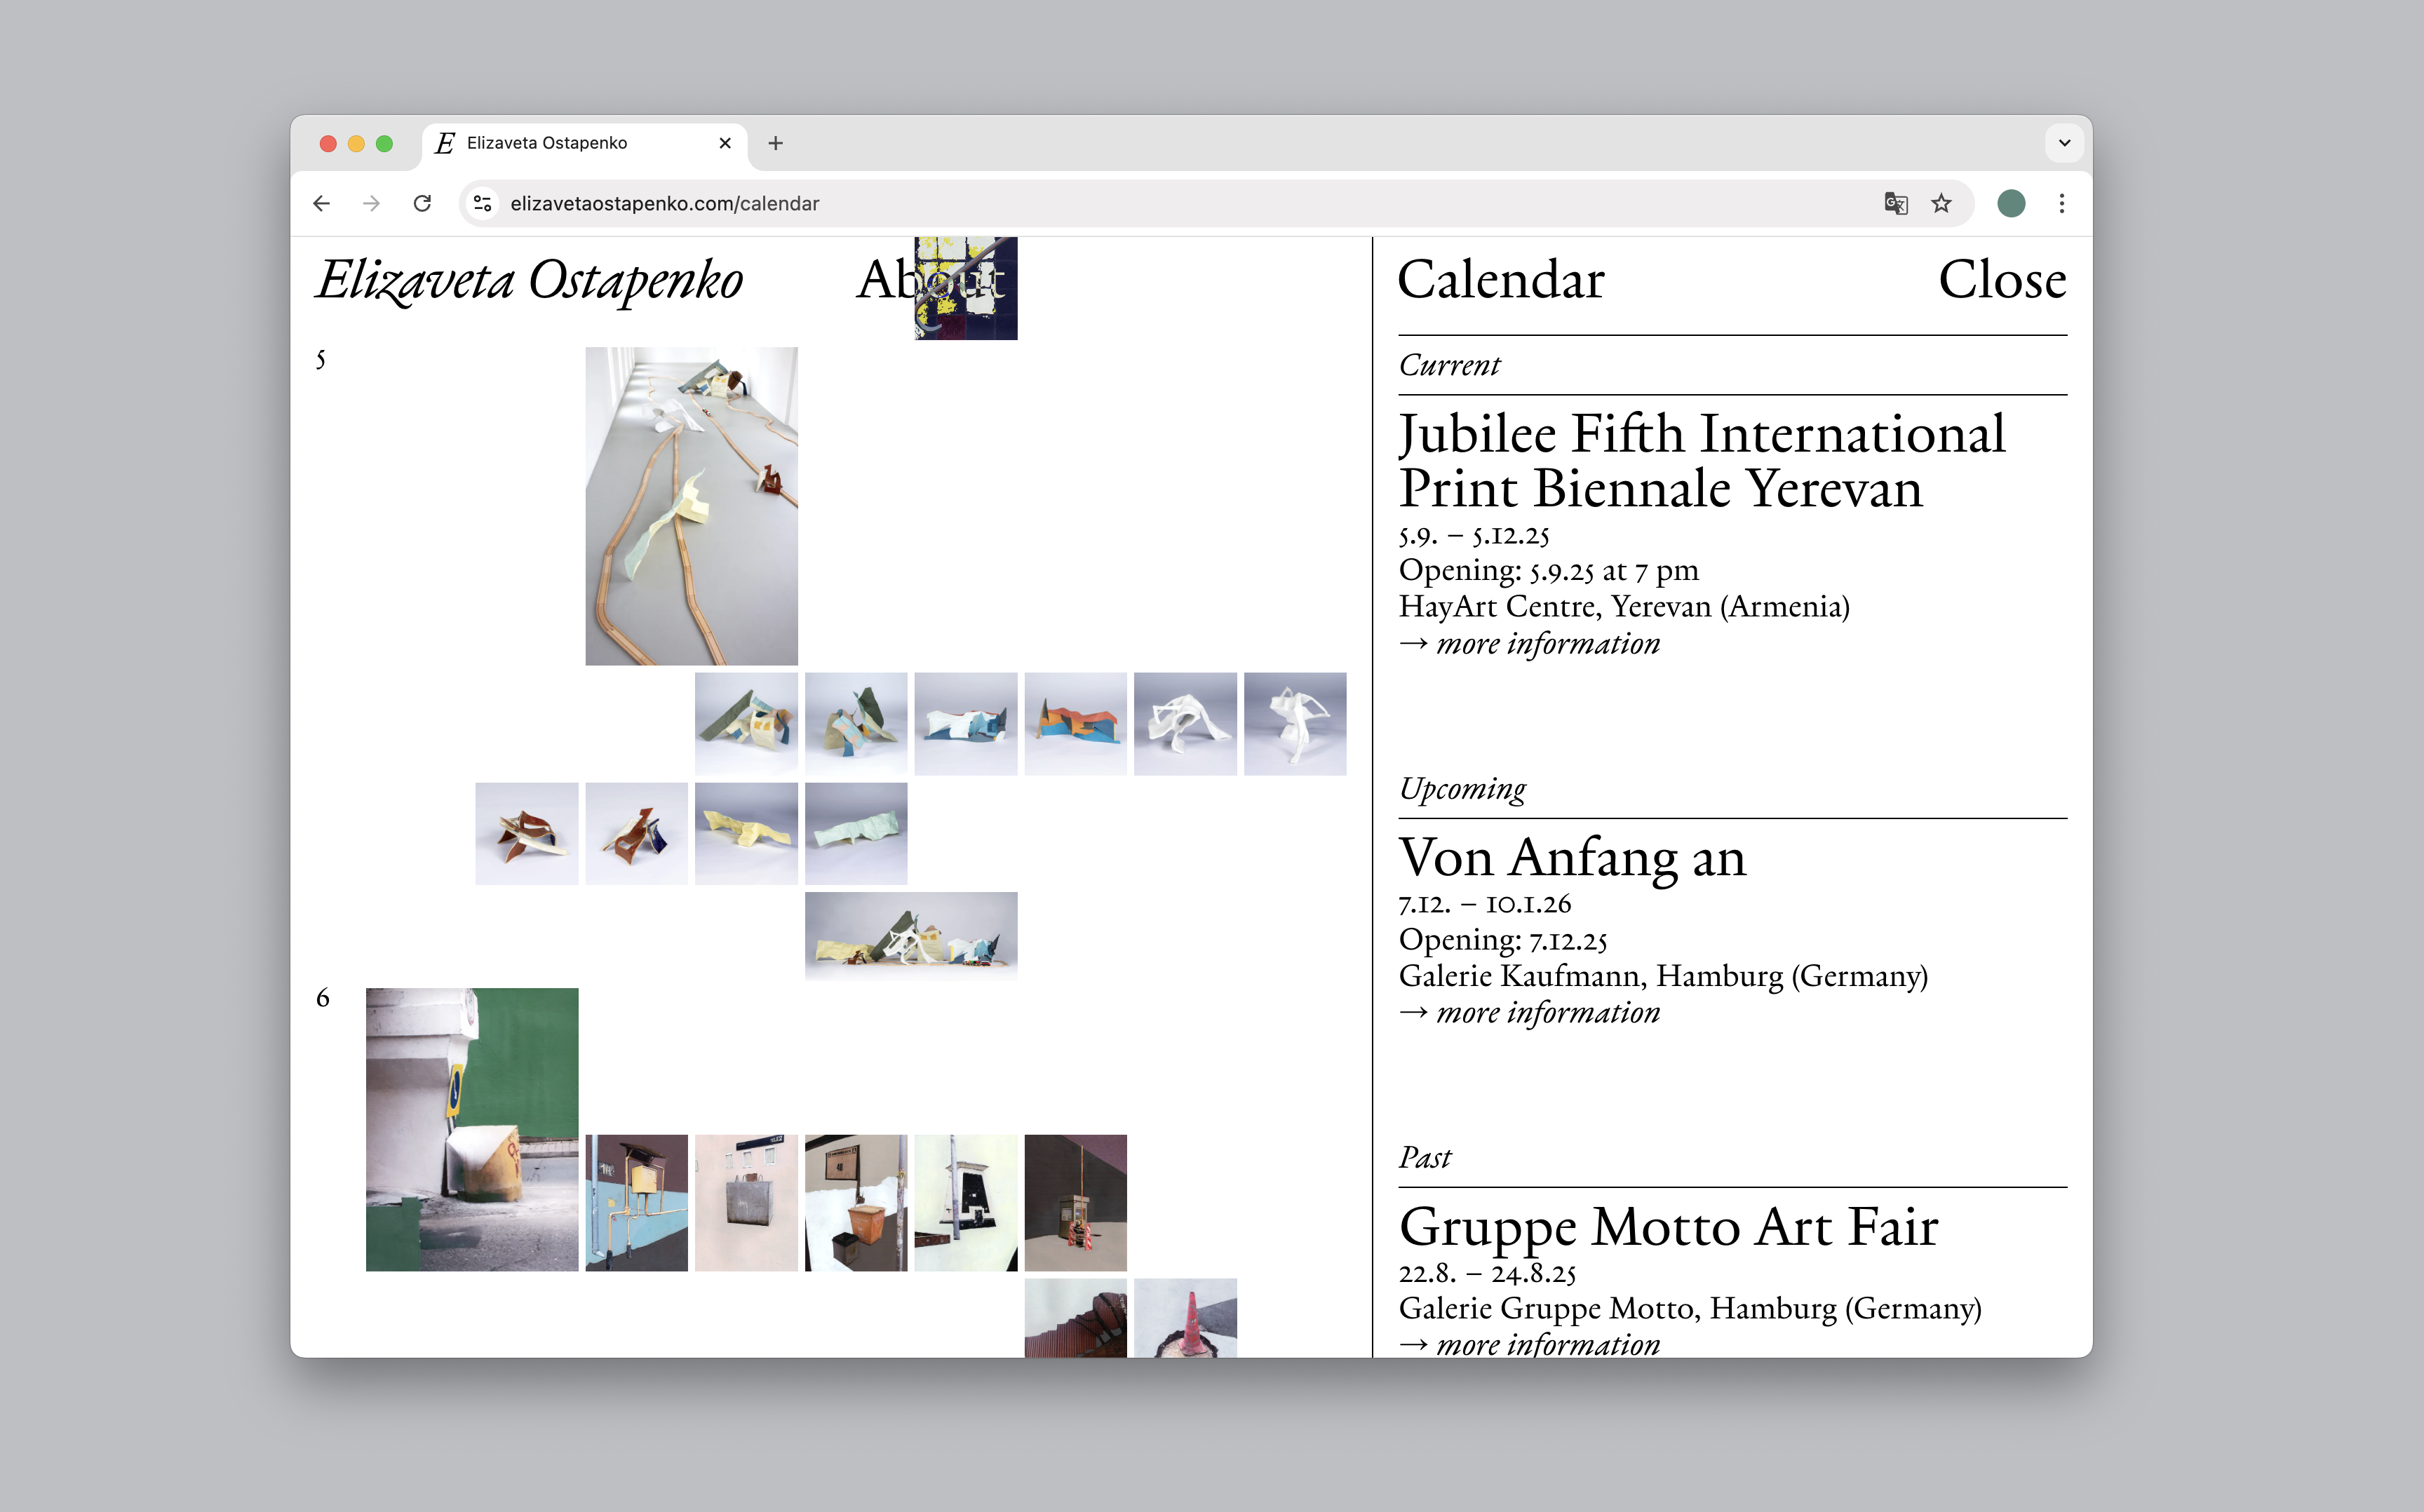Screen dimensions: 2424x1512
Task: Open the large floor installation photo
Action: pyautogui.click(x=691, y=506)
